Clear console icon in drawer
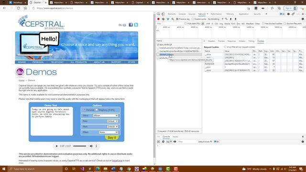 (x=163, y=142)
